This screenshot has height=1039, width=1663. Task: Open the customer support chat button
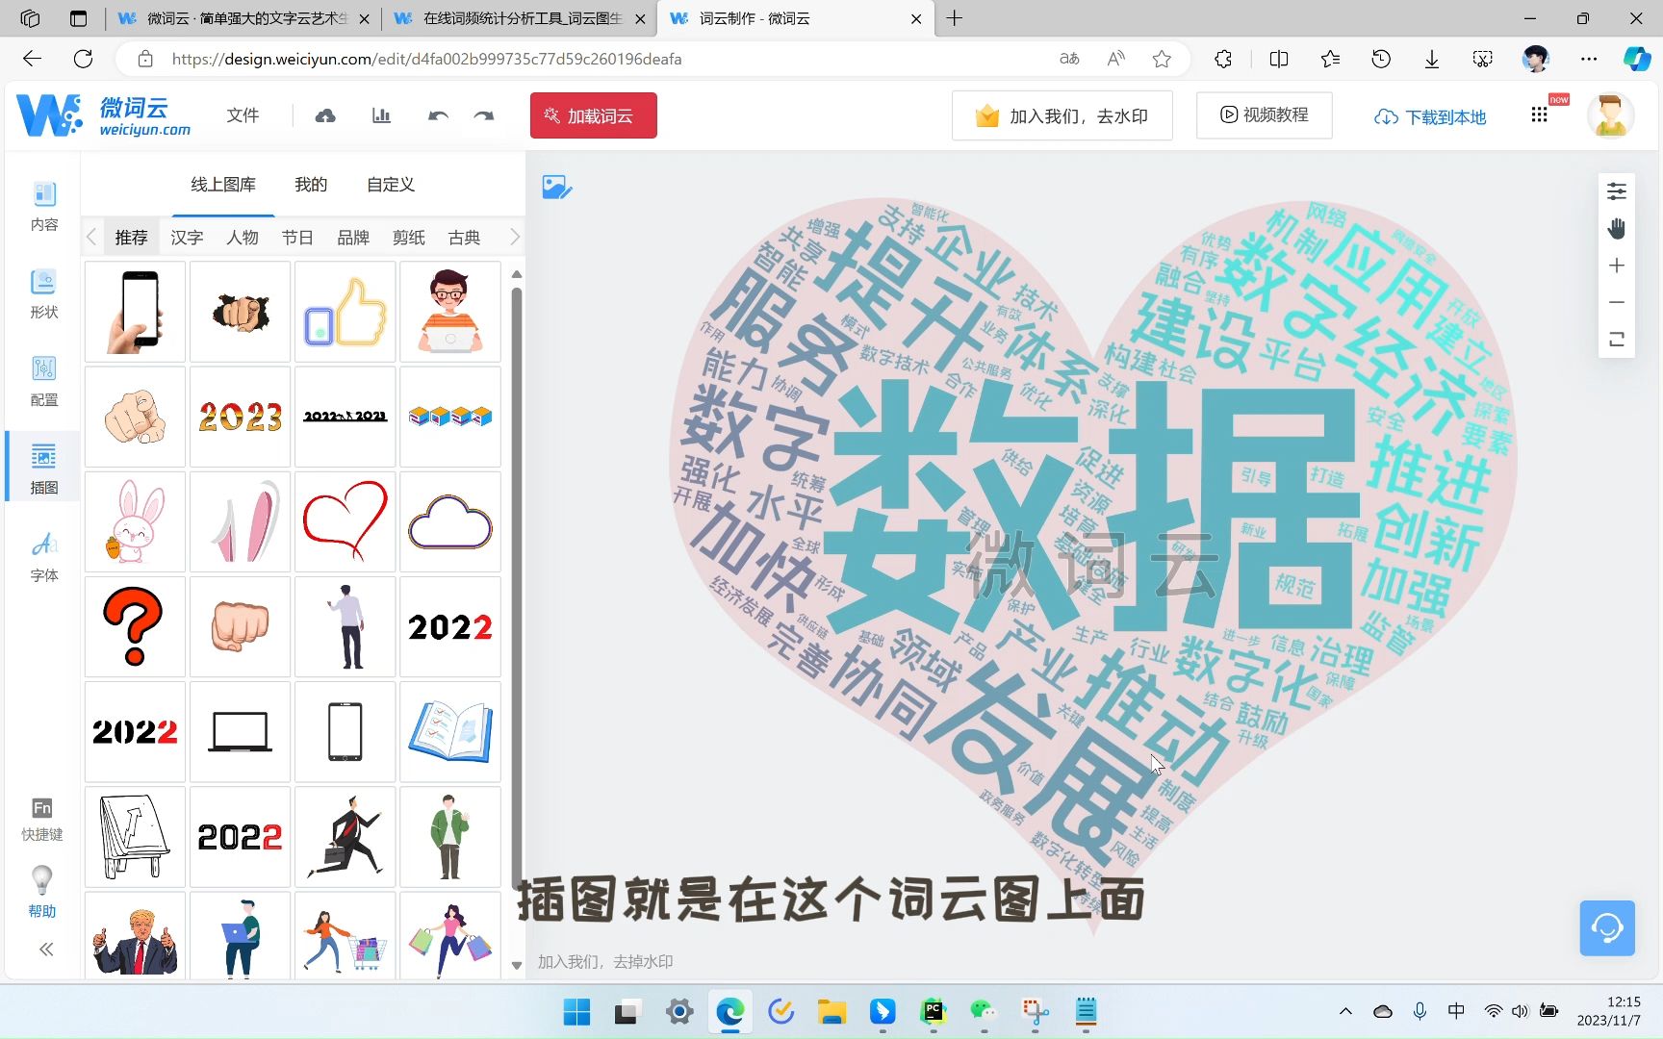(x=1607, y=927)
